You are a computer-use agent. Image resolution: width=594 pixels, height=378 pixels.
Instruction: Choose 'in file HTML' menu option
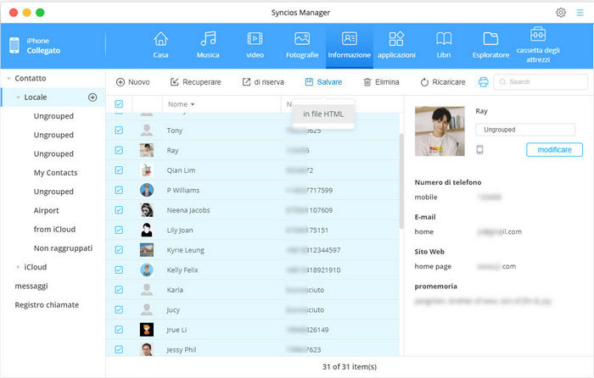point(323,114)
